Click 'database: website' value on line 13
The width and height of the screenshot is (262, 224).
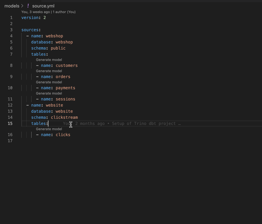pyautogui.click(x=64, y=111)
